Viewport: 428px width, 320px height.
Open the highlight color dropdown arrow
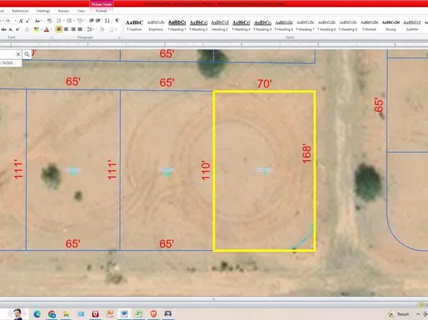41,29
